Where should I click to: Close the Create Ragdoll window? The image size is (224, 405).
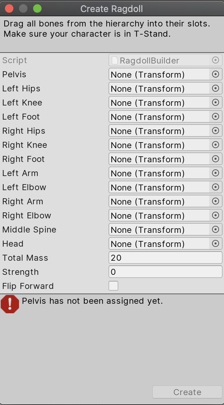[x=9, y=8]
